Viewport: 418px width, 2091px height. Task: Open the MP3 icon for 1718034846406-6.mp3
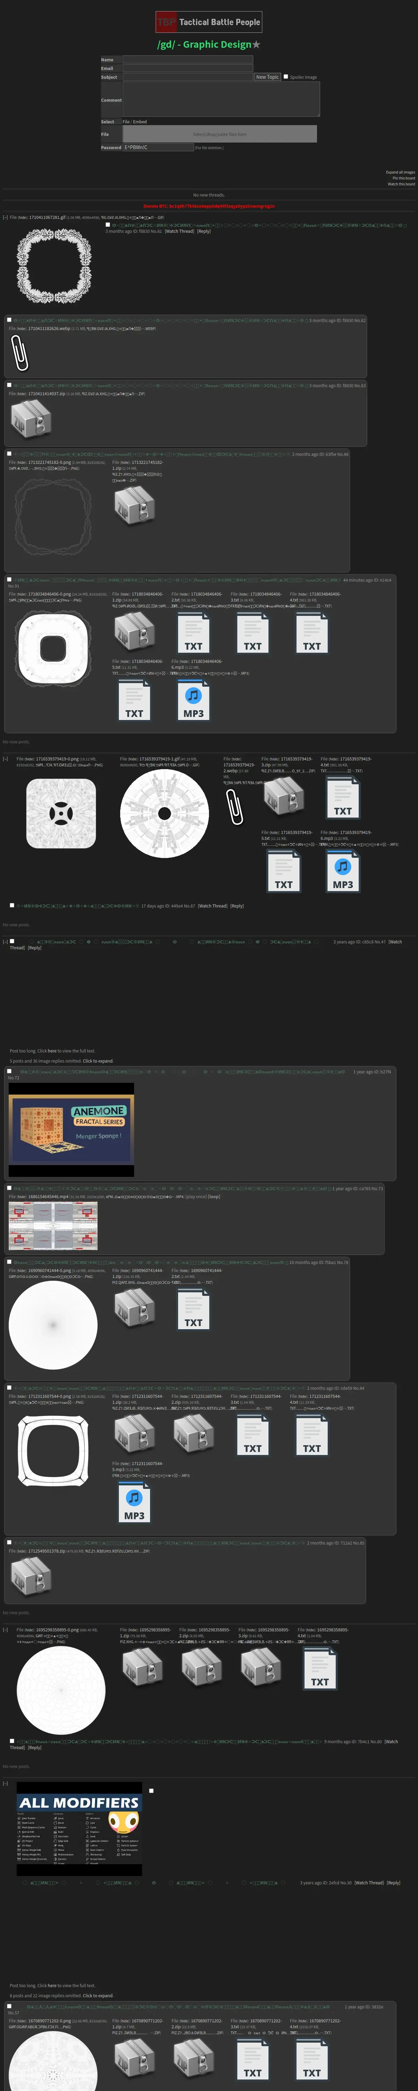(193, 700)
